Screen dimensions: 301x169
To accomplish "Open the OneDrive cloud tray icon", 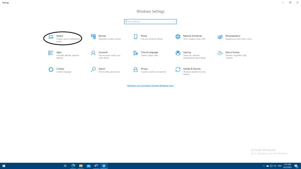I will click(x=267, y=166).
